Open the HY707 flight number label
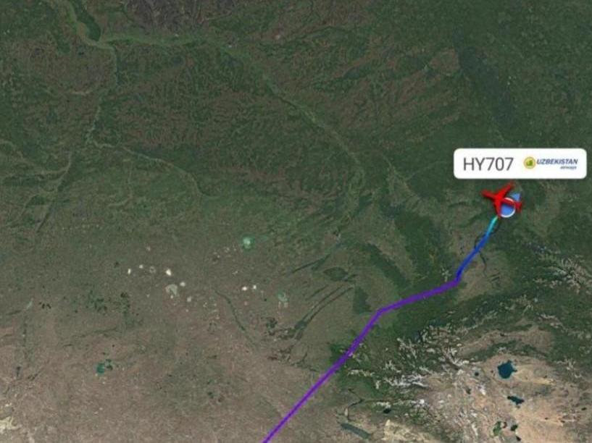This screenshot has height=443, width=592. tap(488, 164)
